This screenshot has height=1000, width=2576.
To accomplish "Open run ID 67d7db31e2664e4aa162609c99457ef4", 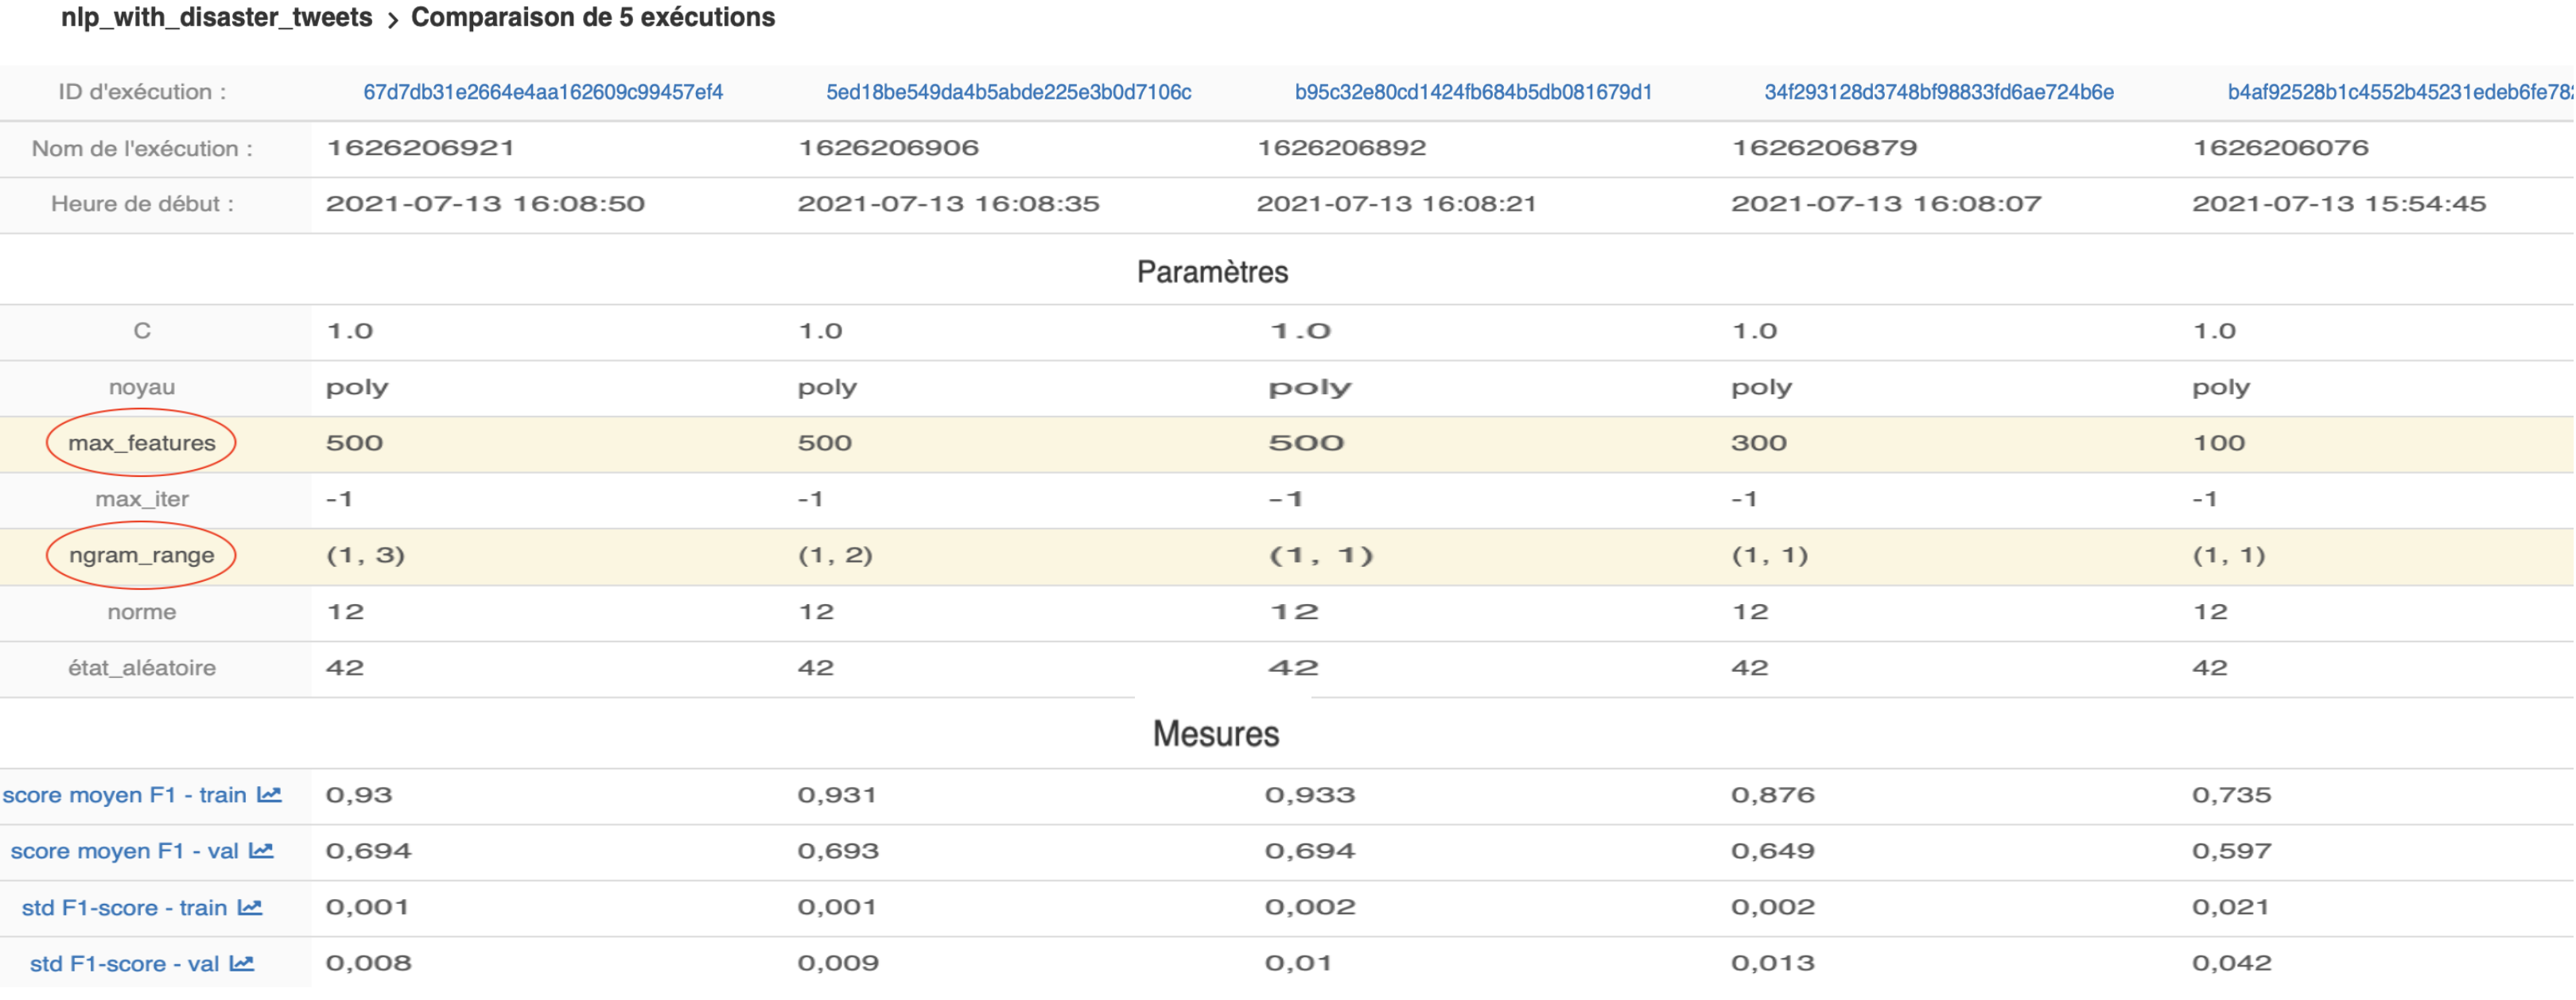I will click(543, 92).
